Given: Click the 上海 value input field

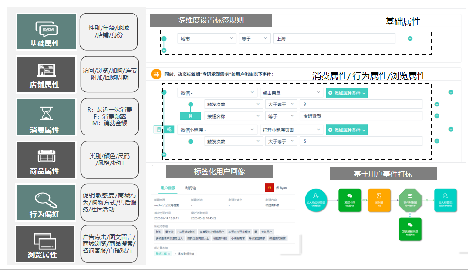Looking at the screenshot, I should coord(334,39).
